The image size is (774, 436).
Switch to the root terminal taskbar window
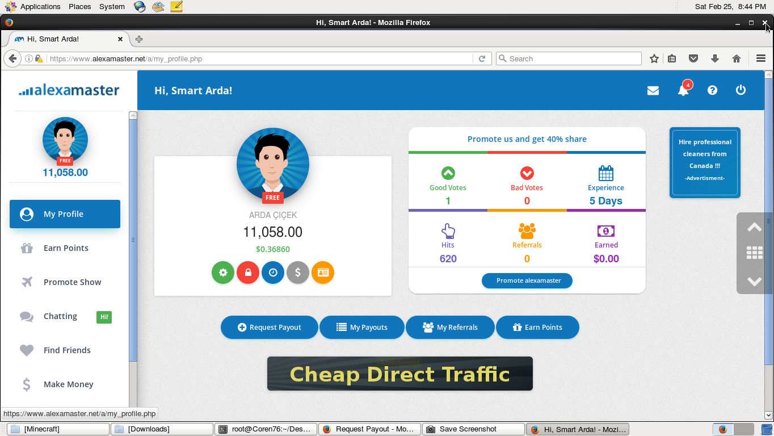coord(266,429)
